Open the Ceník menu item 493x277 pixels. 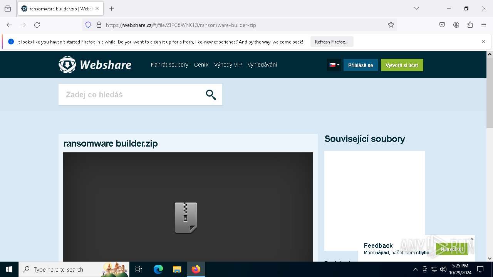201,65
